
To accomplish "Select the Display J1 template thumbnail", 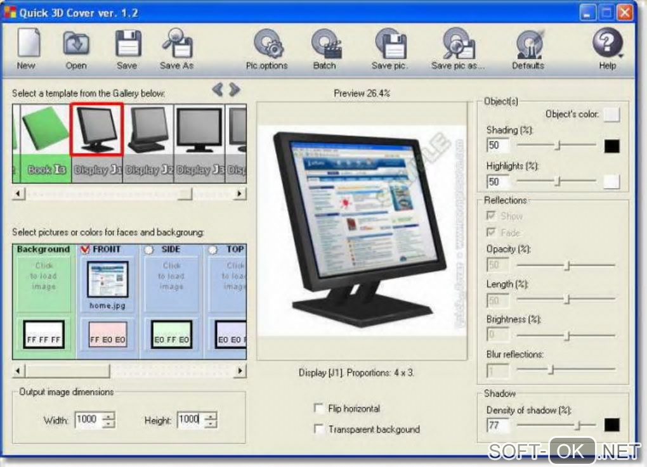I will pyautogui.click(x=97, y=129).
